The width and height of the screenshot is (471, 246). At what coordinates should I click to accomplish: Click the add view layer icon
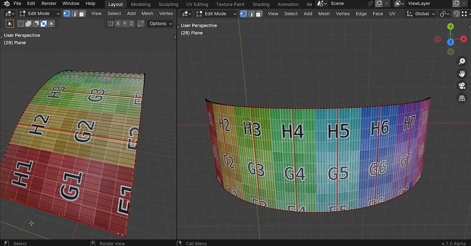click(x=456, y=4)
